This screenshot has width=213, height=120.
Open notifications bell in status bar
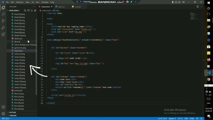coord(201,119)
